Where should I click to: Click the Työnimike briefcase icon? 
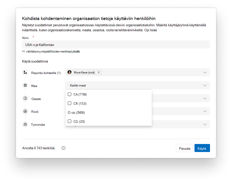pyautogui.click(x=25, y=124)
